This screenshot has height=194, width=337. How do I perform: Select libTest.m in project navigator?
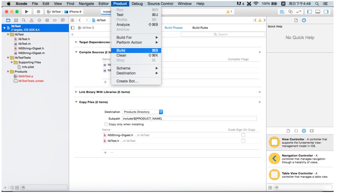coord(24,44)
